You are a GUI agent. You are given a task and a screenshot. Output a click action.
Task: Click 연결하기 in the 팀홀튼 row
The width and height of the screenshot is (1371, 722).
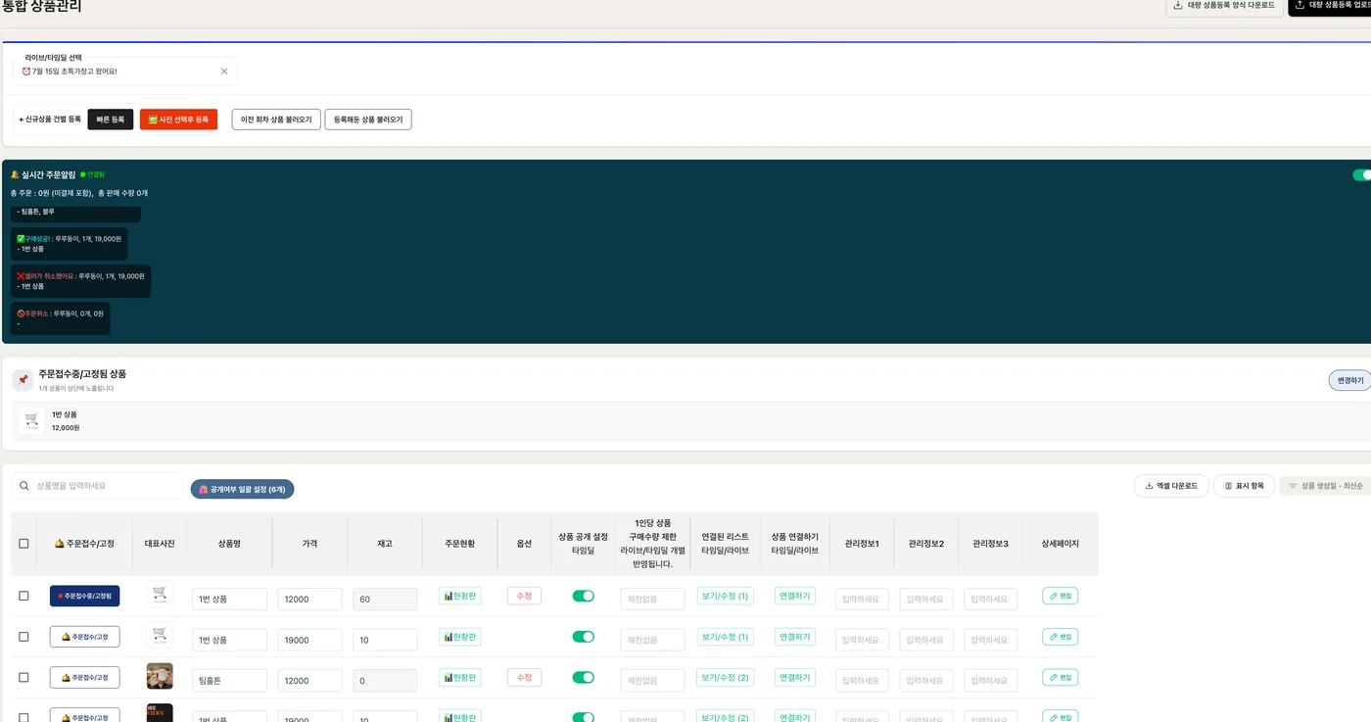(x=795, y=677)
